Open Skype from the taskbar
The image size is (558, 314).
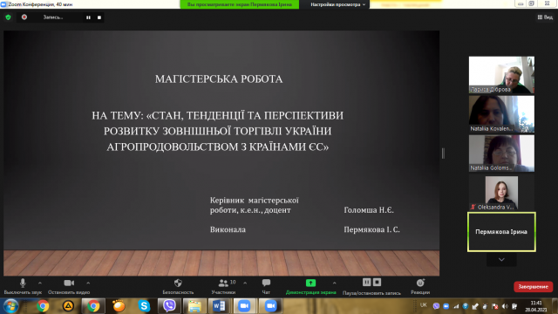(144, 306)
